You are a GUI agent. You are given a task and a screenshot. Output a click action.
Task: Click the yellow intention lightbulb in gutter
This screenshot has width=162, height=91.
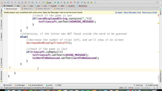[x=10, y=67]
